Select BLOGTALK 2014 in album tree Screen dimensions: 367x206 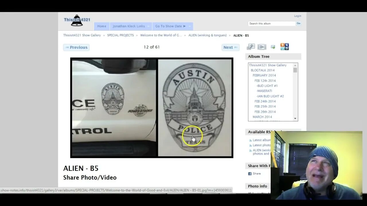pos(263,70)
